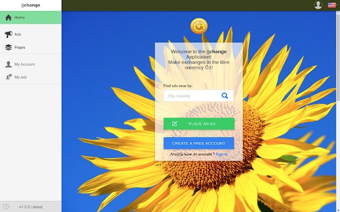Image resolution: width=340 pixels, height=212 pixels.
Task: Click the Pages stacked layers icon
Action: [x=8, y=47]
